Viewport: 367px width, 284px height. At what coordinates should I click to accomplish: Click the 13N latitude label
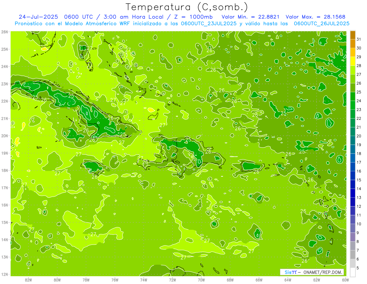5,257
